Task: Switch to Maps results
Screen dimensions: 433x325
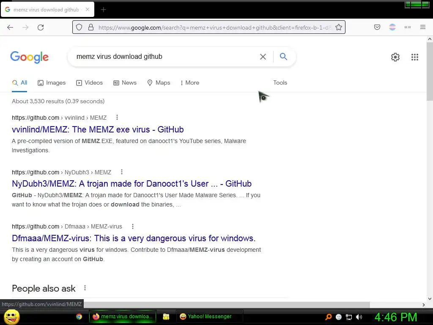Action: [x=159, y=83]
